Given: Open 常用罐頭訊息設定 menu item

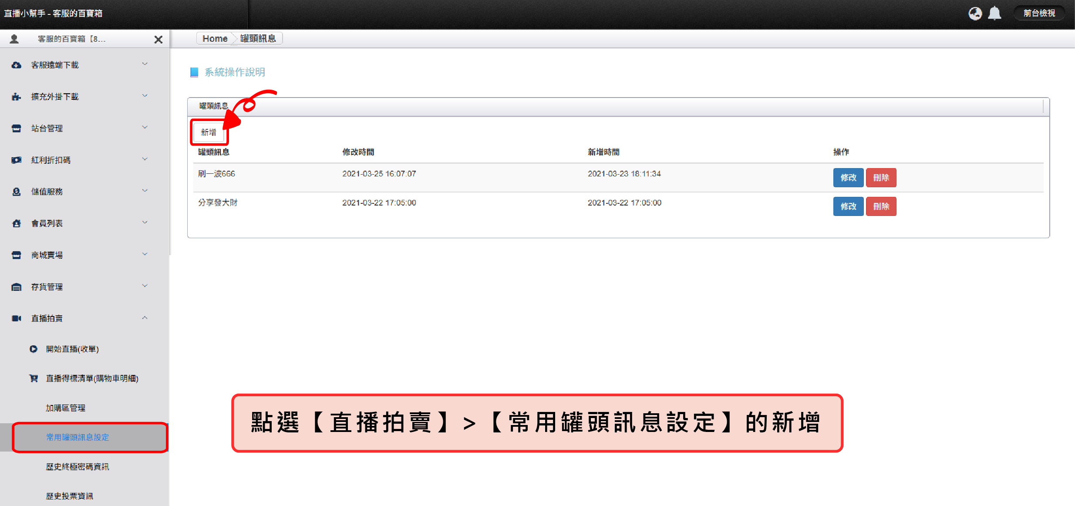Looking at the screenshot, I should [x=78, y=437].
